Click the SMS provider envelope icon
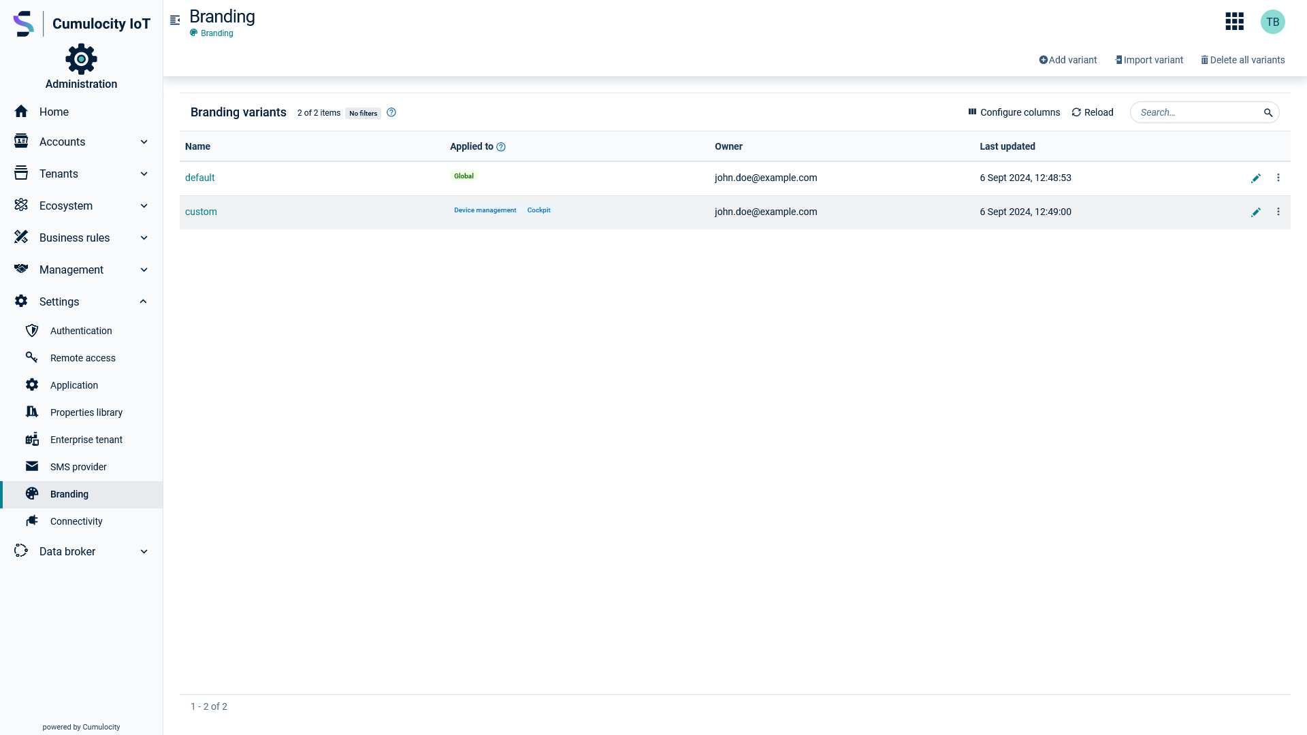 [x=32, y=466]
